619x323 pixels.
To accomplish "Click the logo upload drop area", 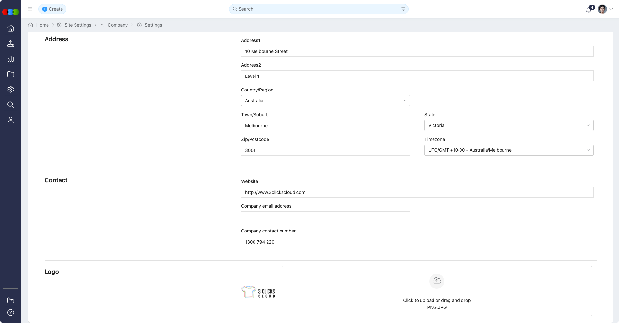I will tap(437, 291).
